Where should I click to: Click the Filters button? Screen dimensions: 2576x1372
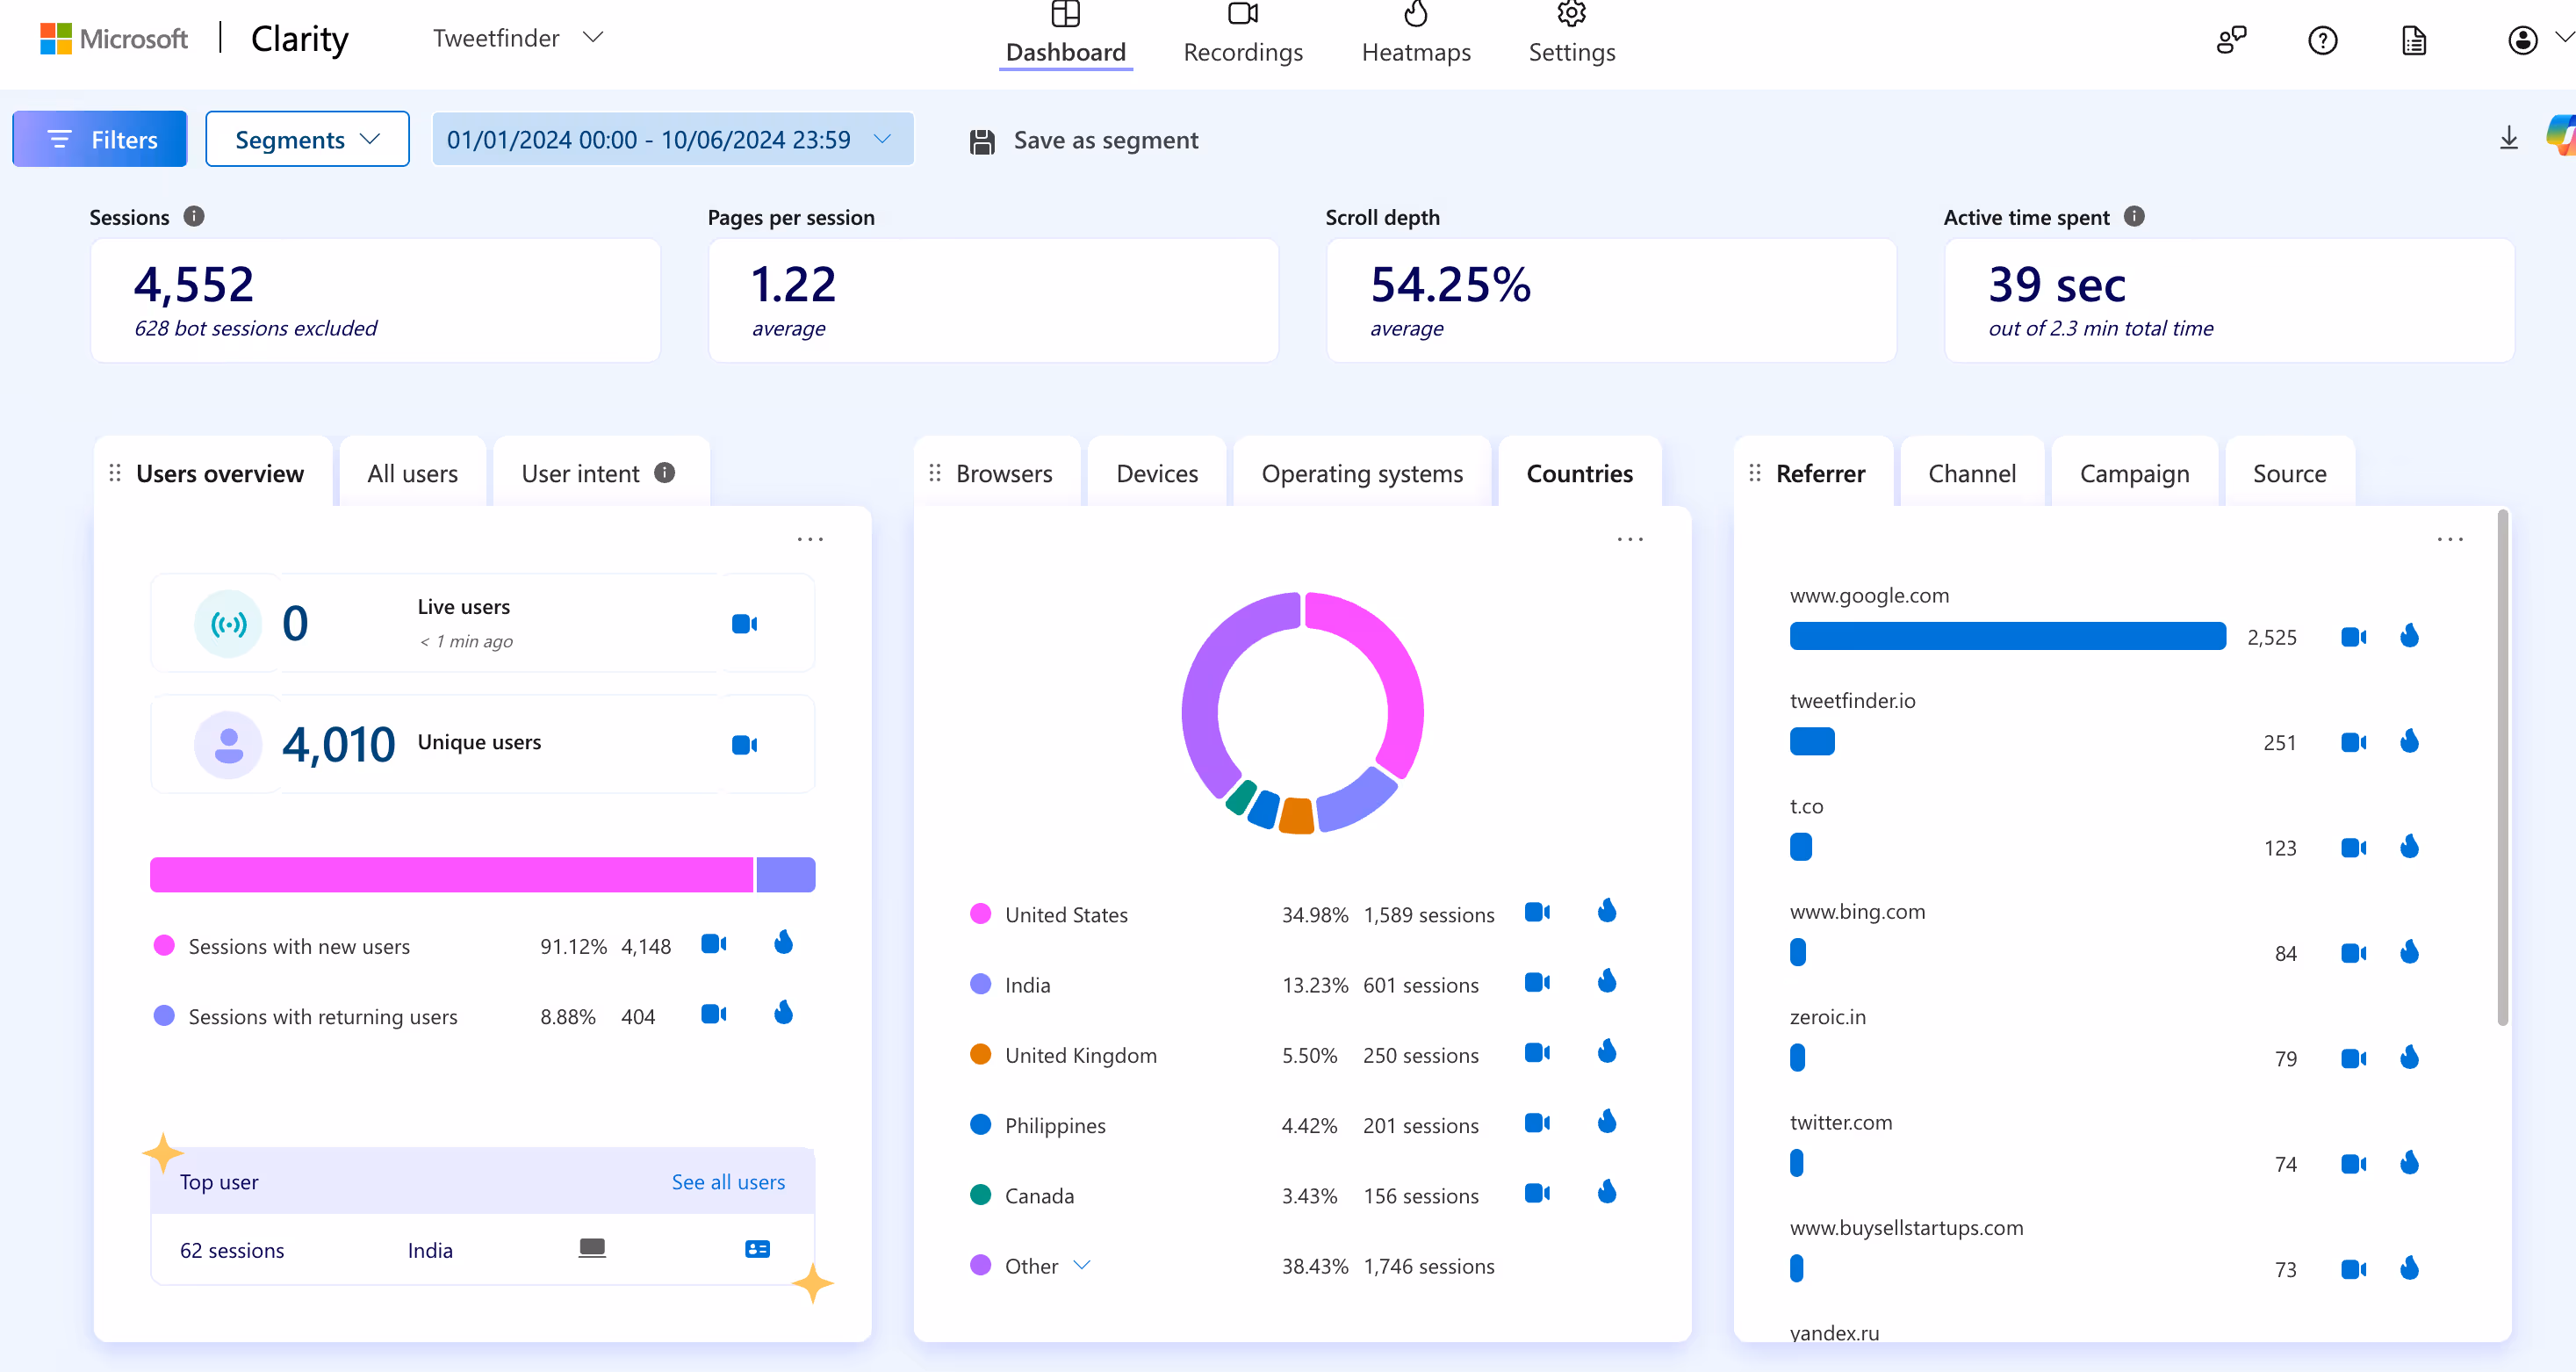(x=100, y=139)
